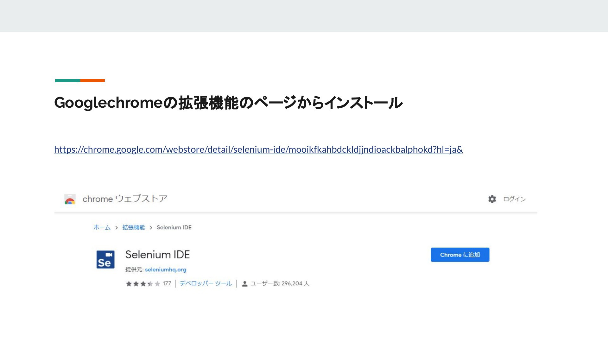
Task: Click the slide heading about Googlechrome拡張機能
Action: [x=228, y=103]
